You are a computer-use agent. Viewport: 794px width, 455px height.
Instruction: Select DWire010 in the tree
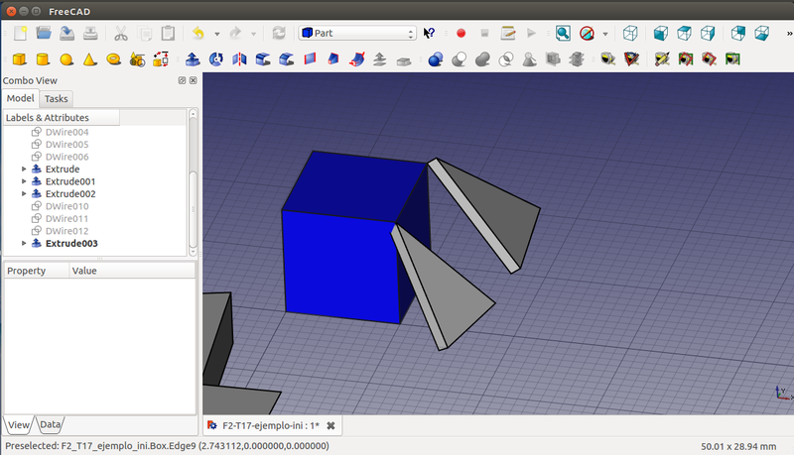pyautogui.click(x=66, y=206)
